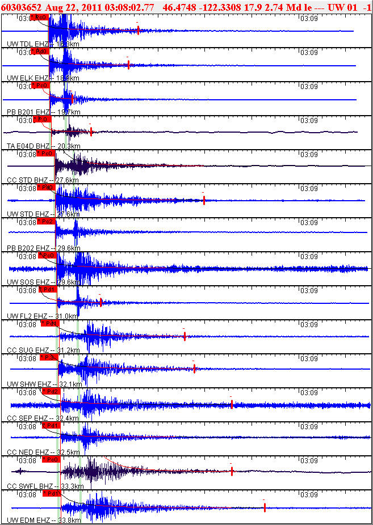This screenshot has height=525, width=373.
Task: Select the UW SHW EHZ station label
Action: [x=44, y=384]
